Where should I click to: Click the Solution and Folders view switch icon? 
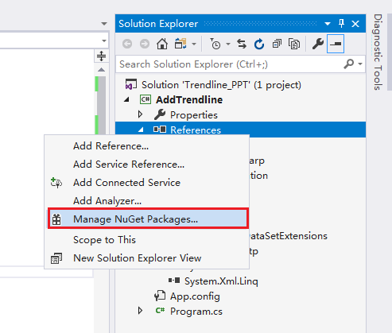[180, 44]
